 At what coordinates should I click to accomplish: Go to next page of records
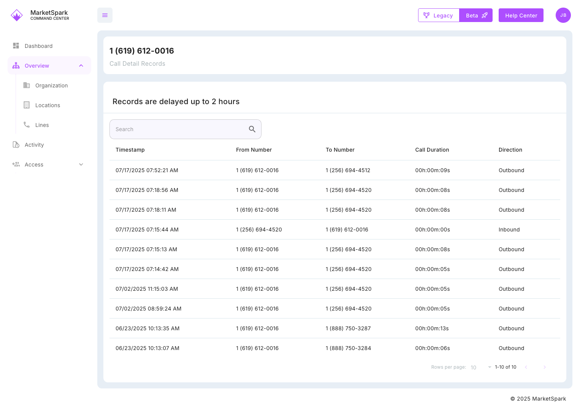[545, 367]
